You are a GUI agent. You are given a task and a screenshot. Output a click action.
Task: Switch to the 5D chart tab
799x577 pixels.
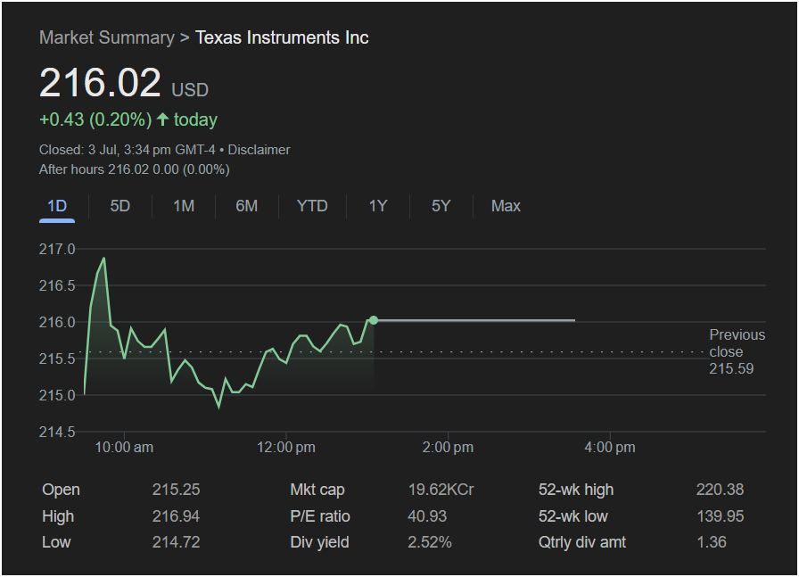coord(120,206)
